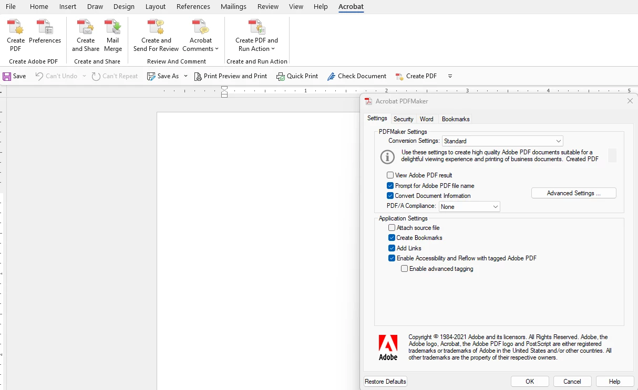Open the Layout ribbon tab

(156, 7)
